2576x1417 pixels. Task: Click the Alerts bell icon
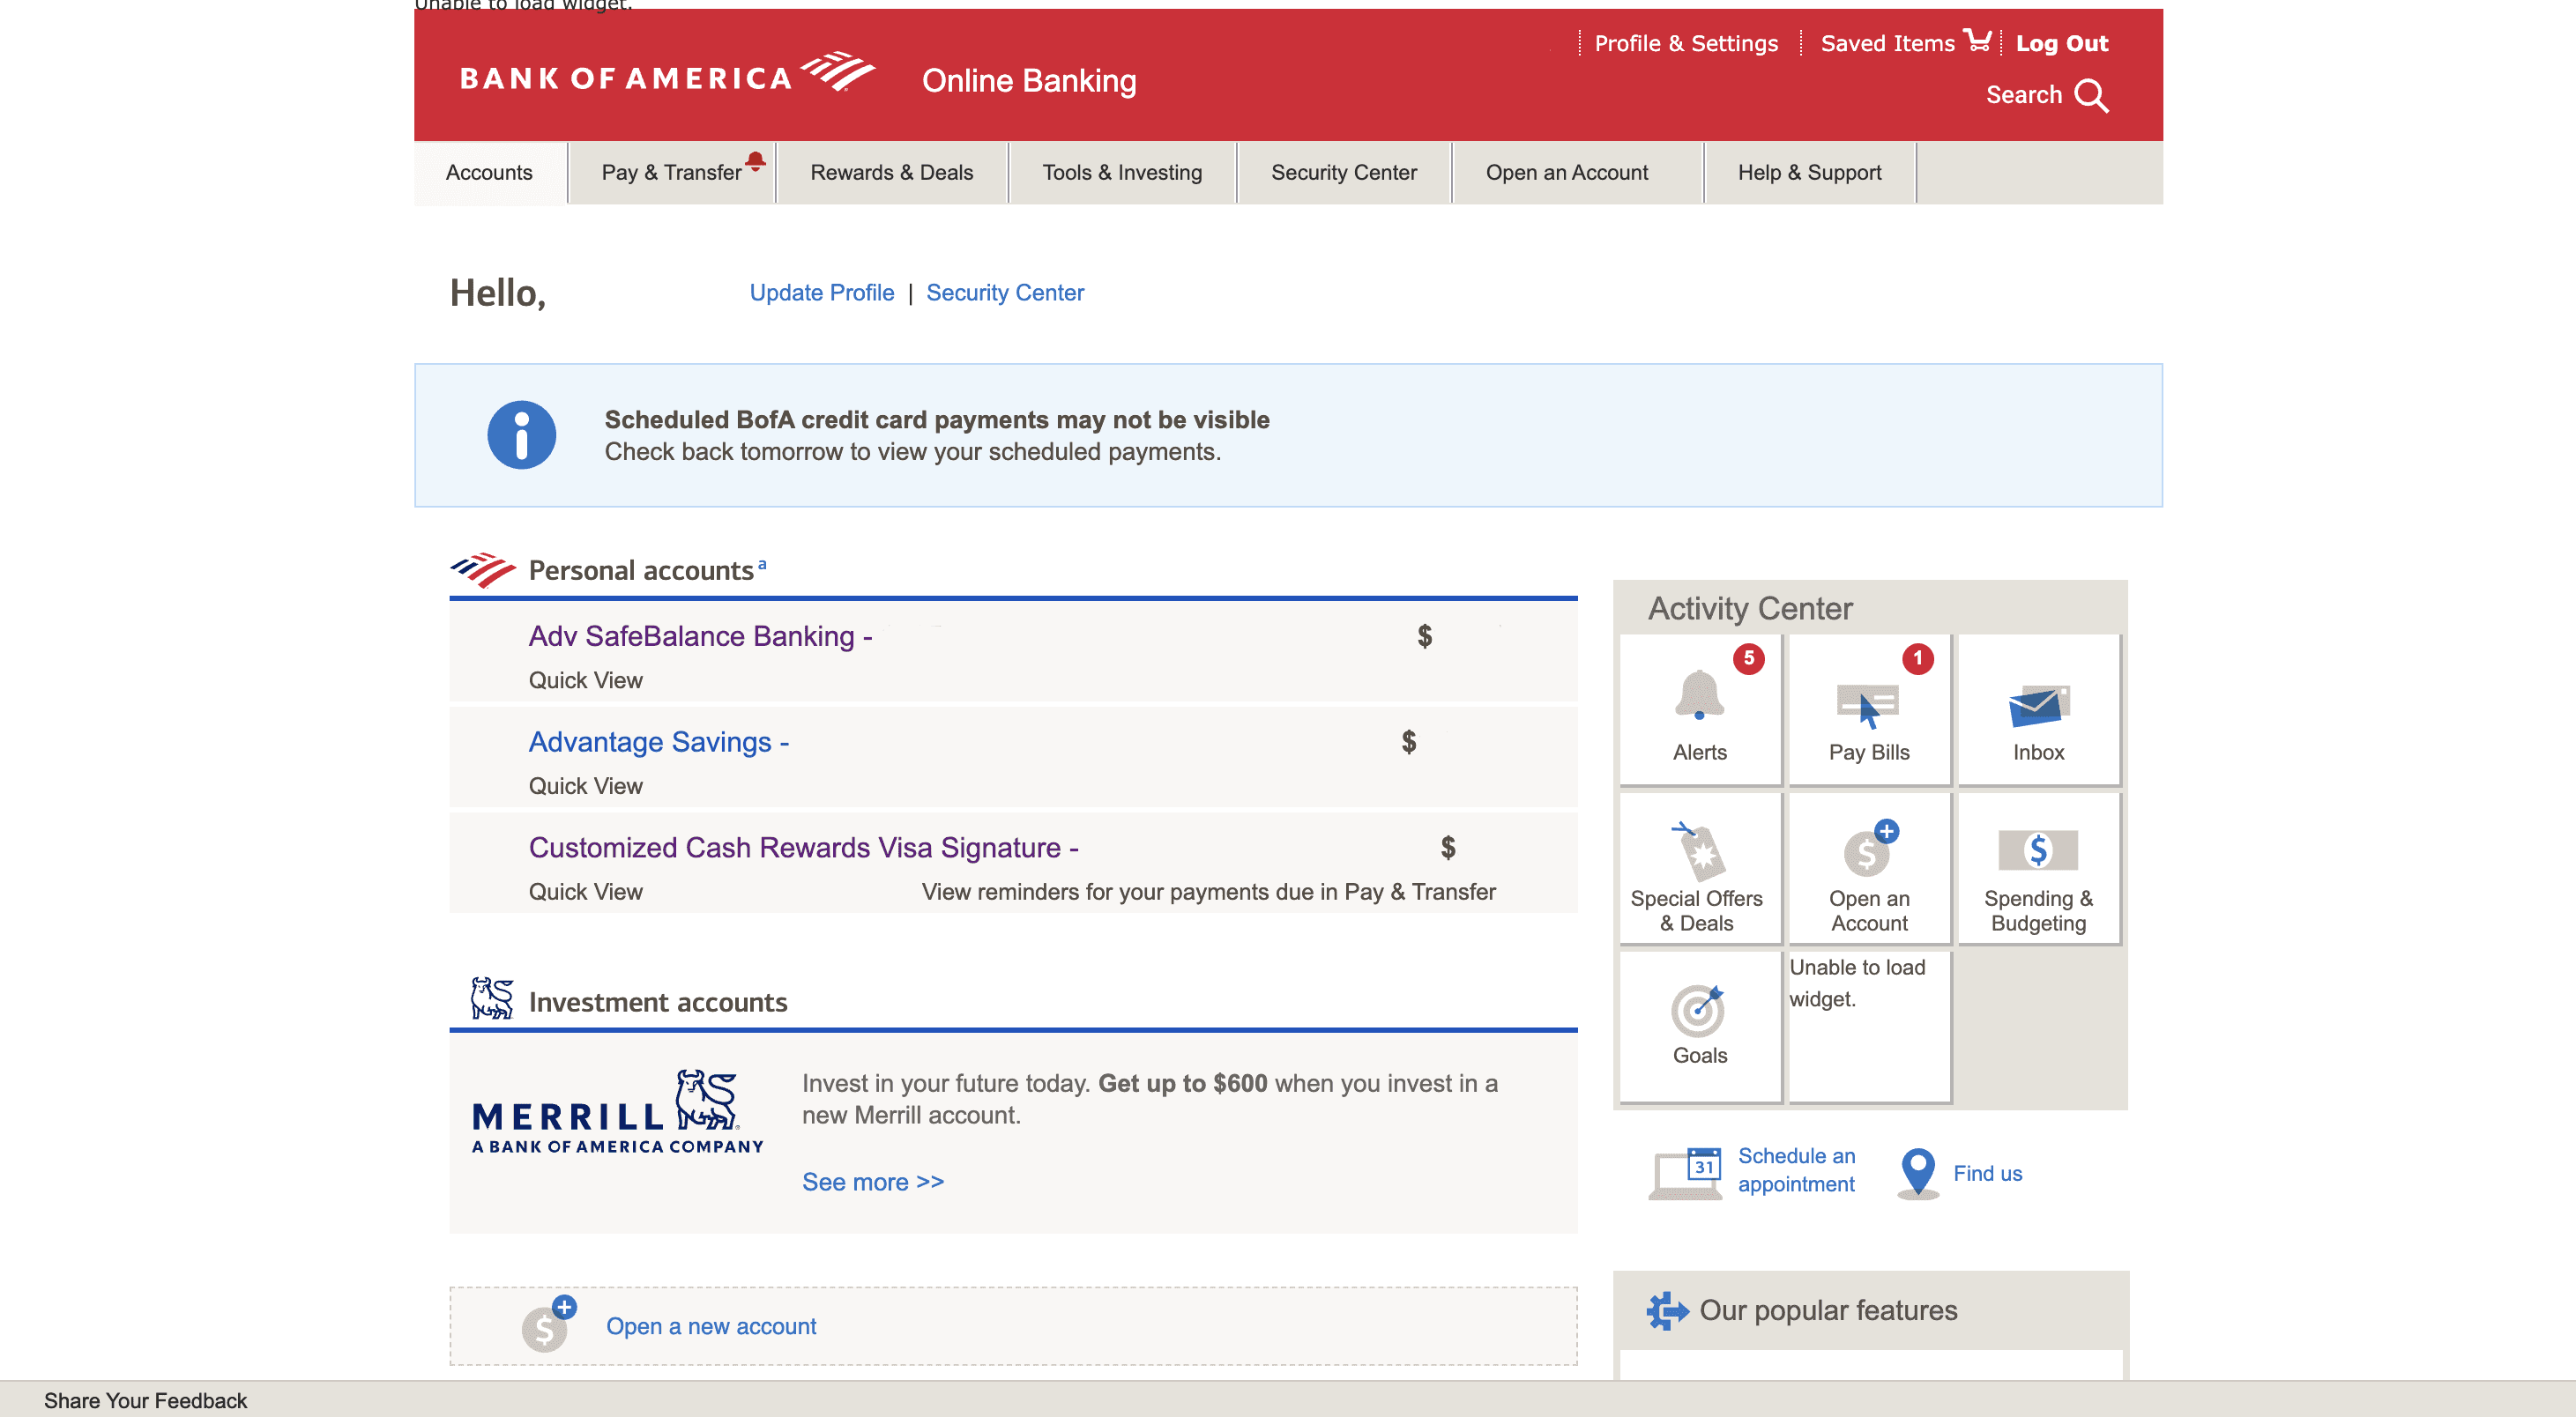[1698, 694]
